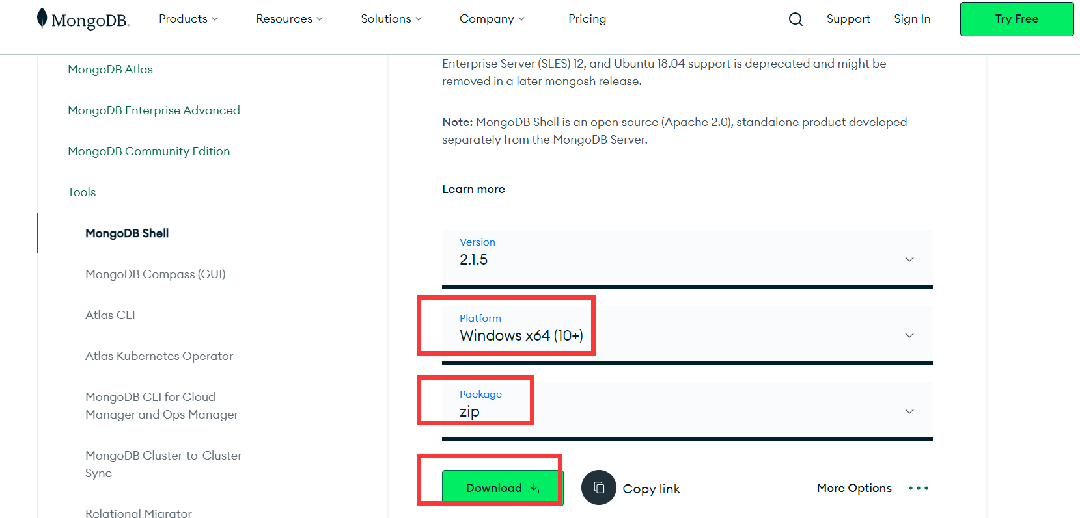Screen dimensions: 1080x518
Task: Open the Package zip dropdown
Action: point(687,410)
